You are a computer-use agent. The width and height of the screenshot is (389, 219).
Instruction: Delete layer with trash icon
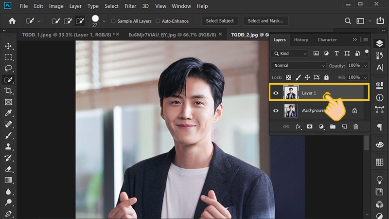(356, 127)
